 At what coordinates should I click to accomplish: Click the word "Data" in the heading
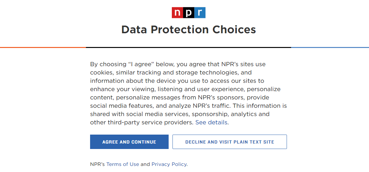pyautogui.click(x=134, y=29)
